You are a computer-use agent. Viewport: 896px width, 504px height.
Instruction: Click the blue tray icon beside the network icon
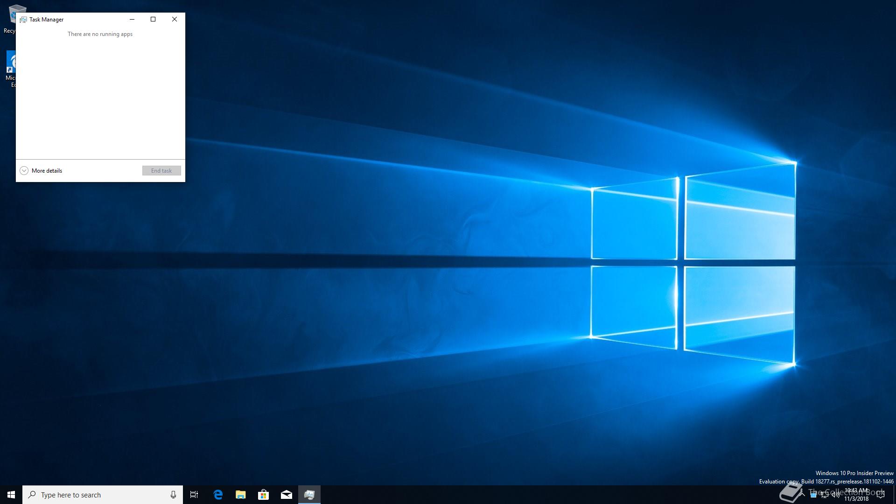pyautogui.click(x=813, y=495)
